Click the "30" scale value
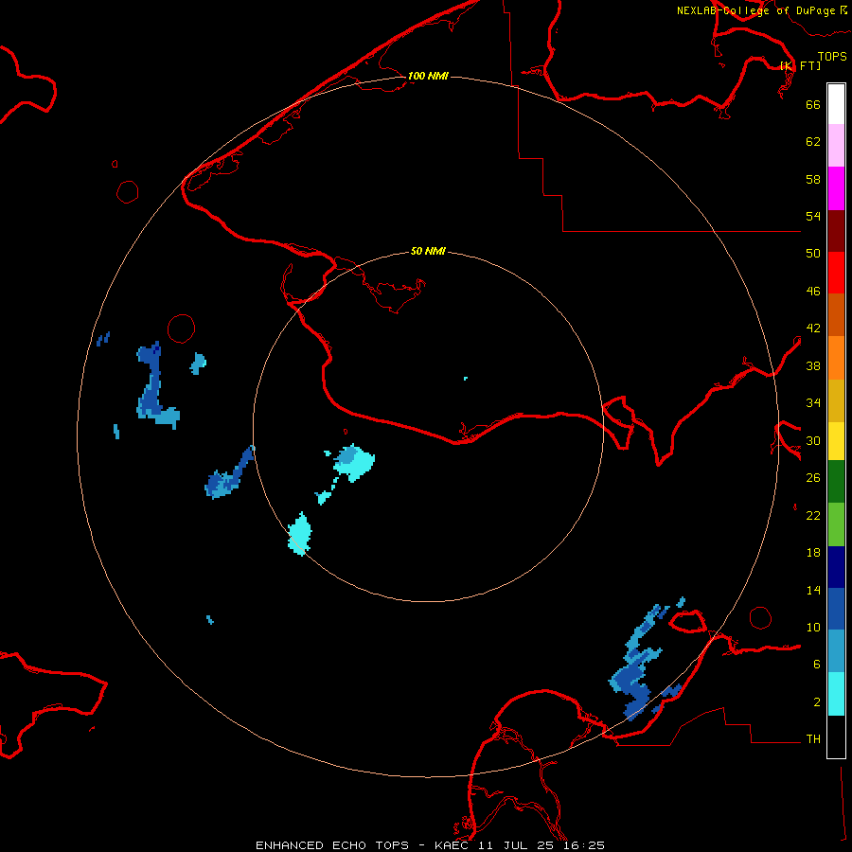 pyautogui.click(x=813, y=440)
